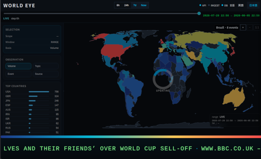Image resolution: width=261 pixels, height=159 pixels.
Task: Switch time range to 7d
Action: [x=135, y=5]
